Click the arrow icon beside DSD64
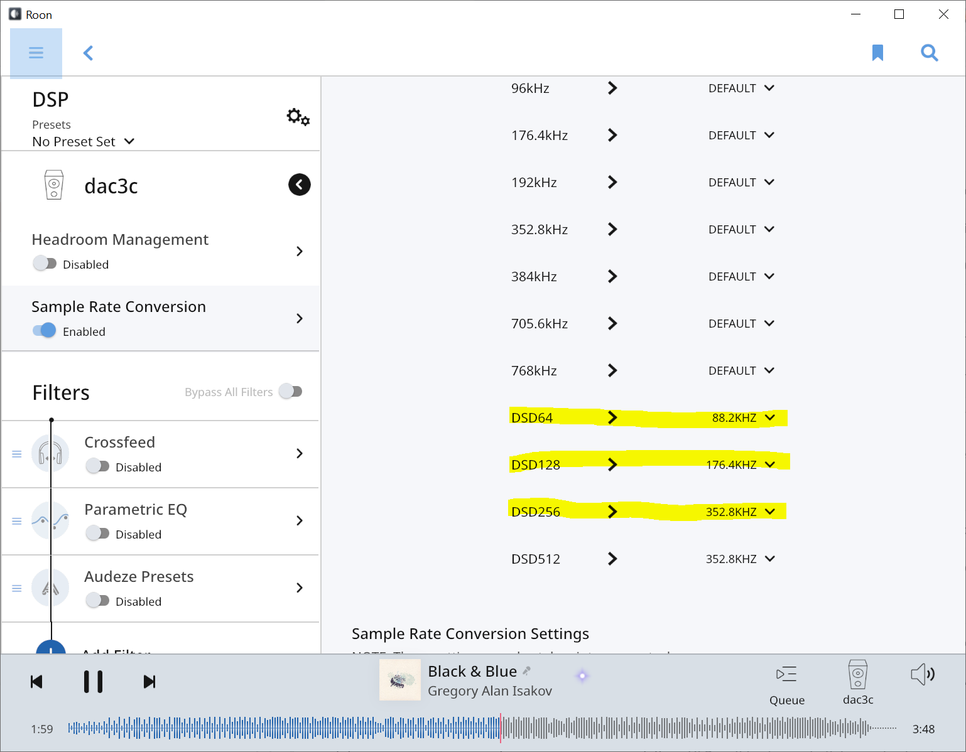 coord(612,417)
